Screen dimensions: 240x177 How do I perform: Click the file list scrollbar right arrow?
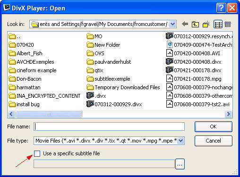(x=229, y=114)
